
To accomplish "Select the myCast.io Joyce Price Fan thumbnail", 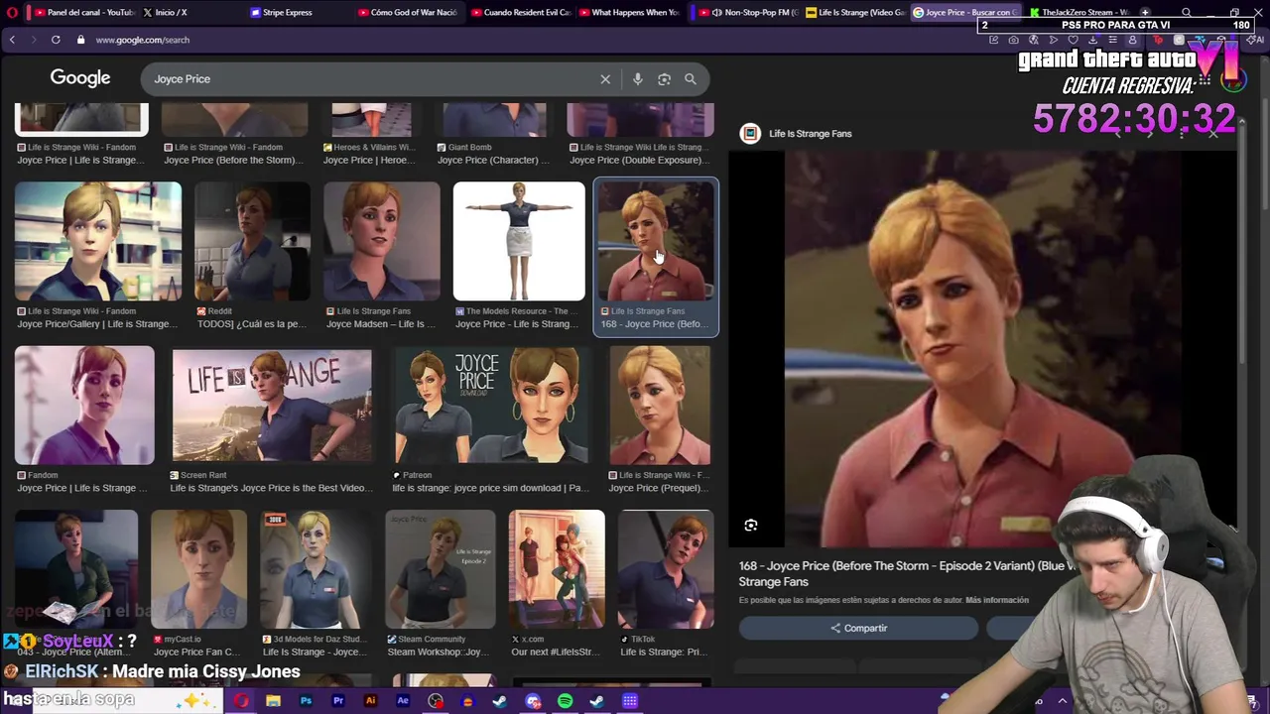I will [199, 569].
